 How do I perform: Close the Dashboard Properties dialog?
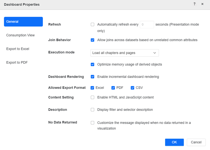click(x=202, y=4)
